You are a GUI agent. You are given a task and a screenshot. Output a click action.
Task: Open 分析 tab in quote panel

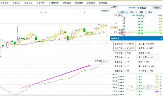tap(141, 12)
